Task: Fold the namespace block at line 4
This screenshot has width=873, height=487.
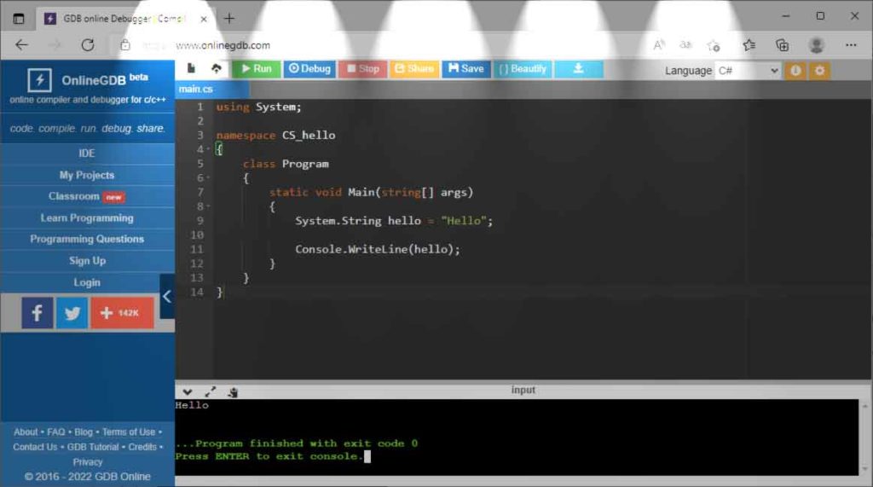Action: pos(209,149)
